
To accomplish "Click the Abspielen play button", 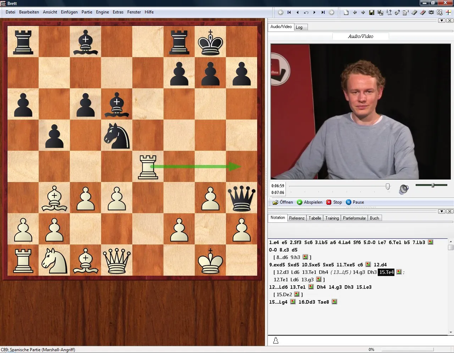I will (x=310, y=202).
